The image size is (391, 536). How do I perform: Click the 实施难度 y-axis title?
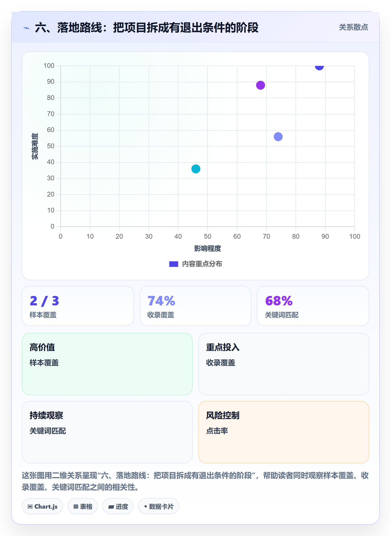click(35, 146)
